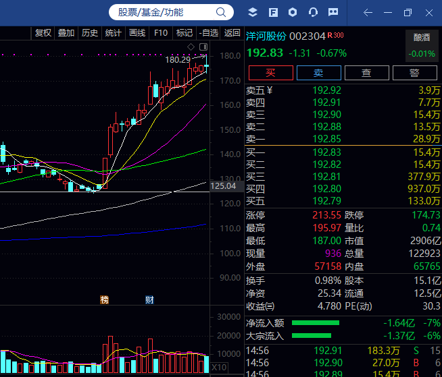Click the red 买 buy button
This screenshot has height=377, width=442.
click(x=270, y=73)
